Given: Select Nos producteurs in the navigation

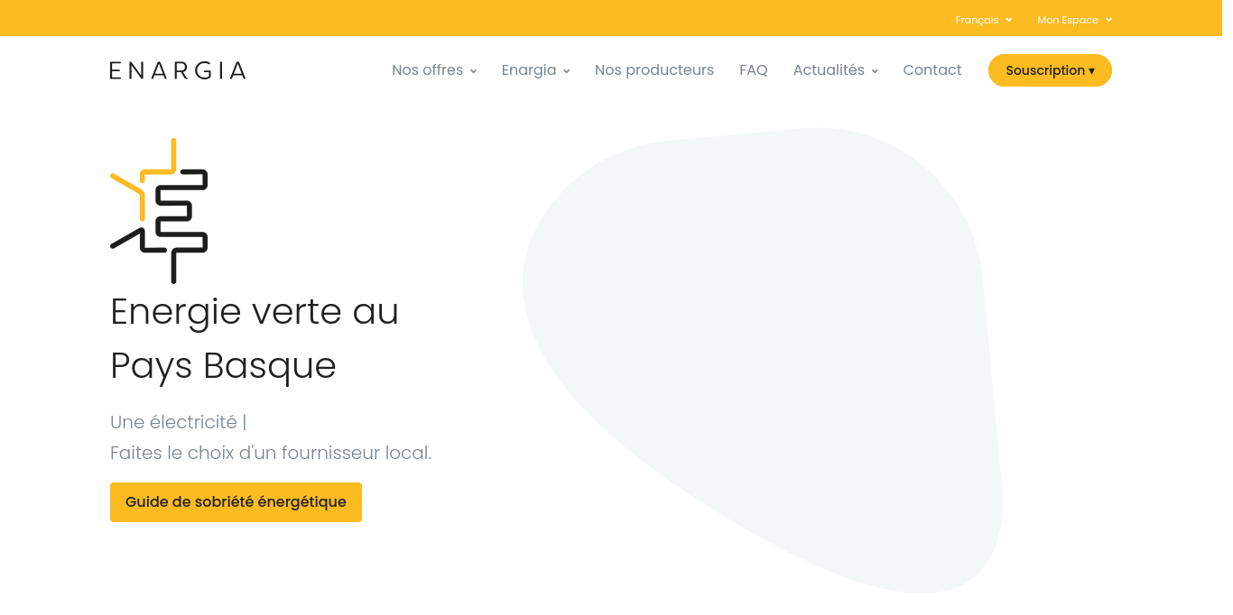Looking at the screenshot, I should (654, 69).
